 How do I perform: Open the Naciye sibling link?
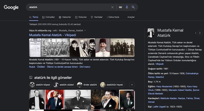[x=181, y=98]
